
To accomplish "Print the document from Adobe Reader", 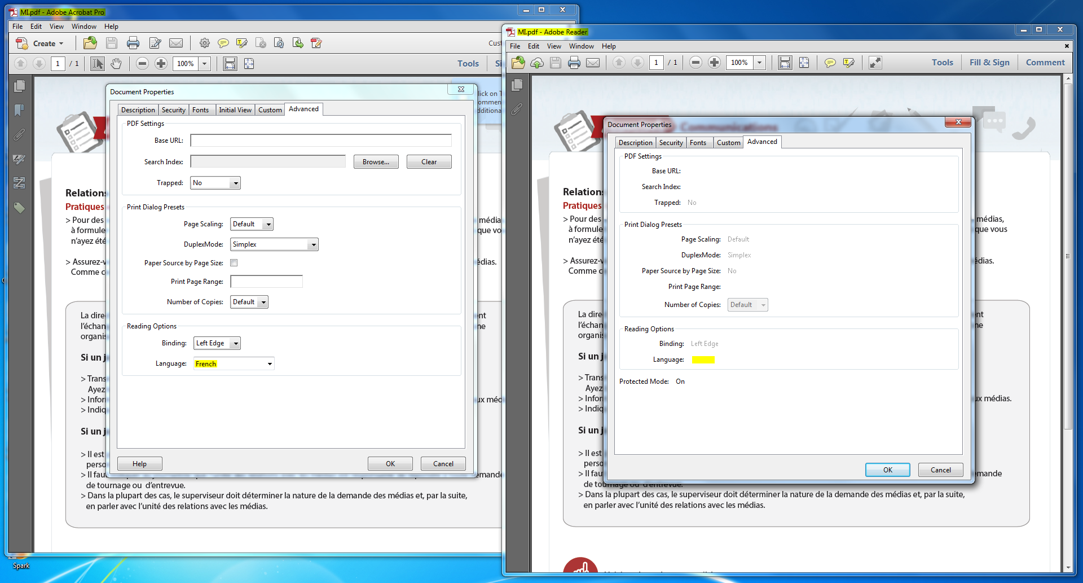I will [574, 63].
